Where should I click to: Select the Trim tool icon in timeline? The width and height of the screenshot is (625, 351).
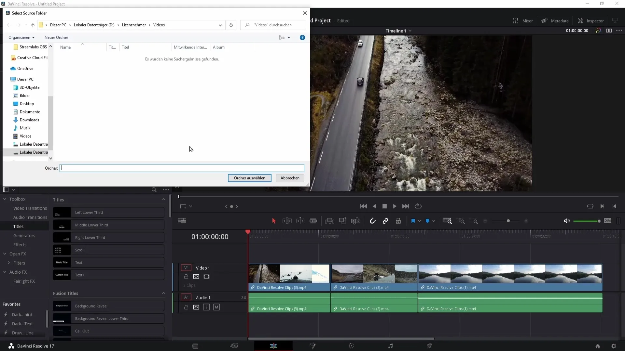click(286, 221)
